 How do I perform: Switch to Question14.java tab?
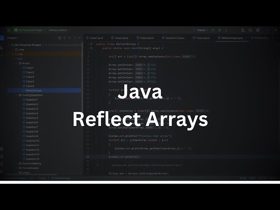click(x=173, y=38)
